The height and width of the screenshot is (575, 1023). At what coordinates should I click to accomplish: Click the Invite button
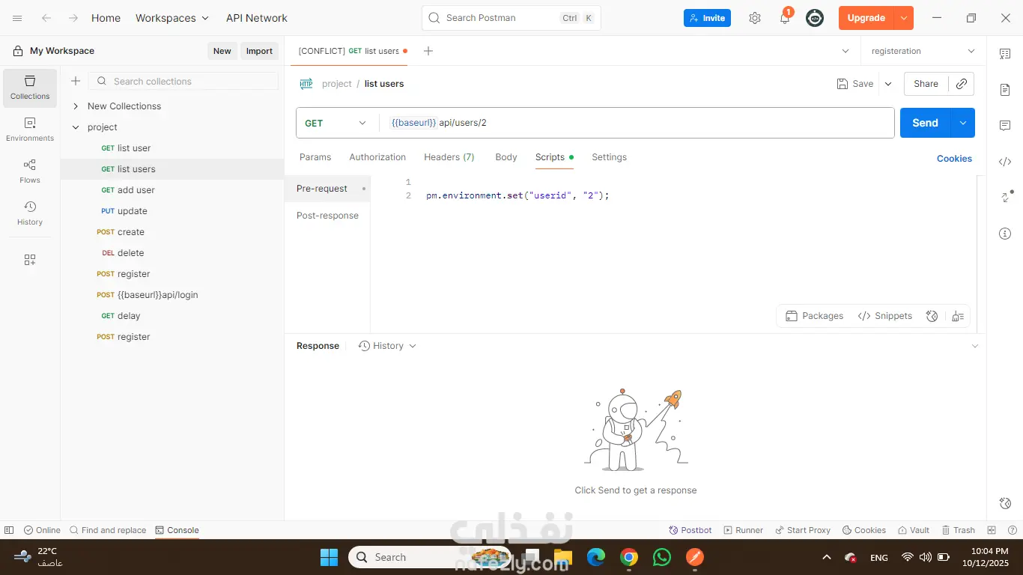pyautogui.click(x=707, y=18)
